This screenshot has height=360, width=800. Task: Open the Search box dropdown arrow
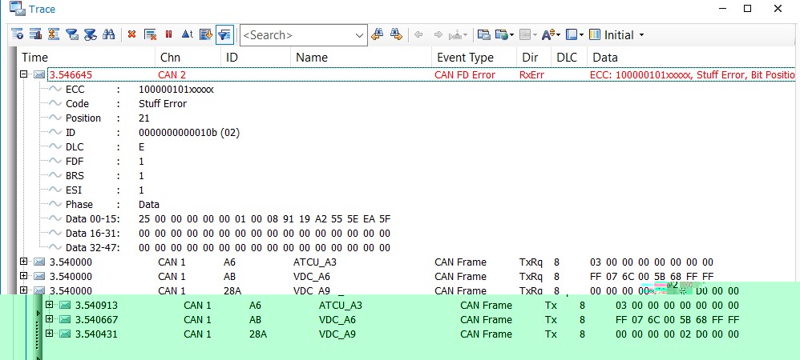360,35
